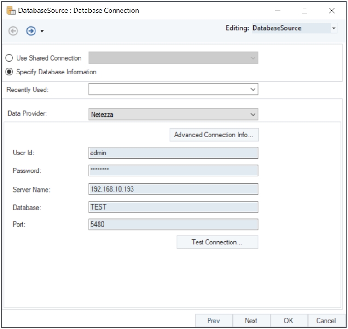This screenshot has height=329, width=348.
Task: Click the Server Name field
Action: point(173,189)
